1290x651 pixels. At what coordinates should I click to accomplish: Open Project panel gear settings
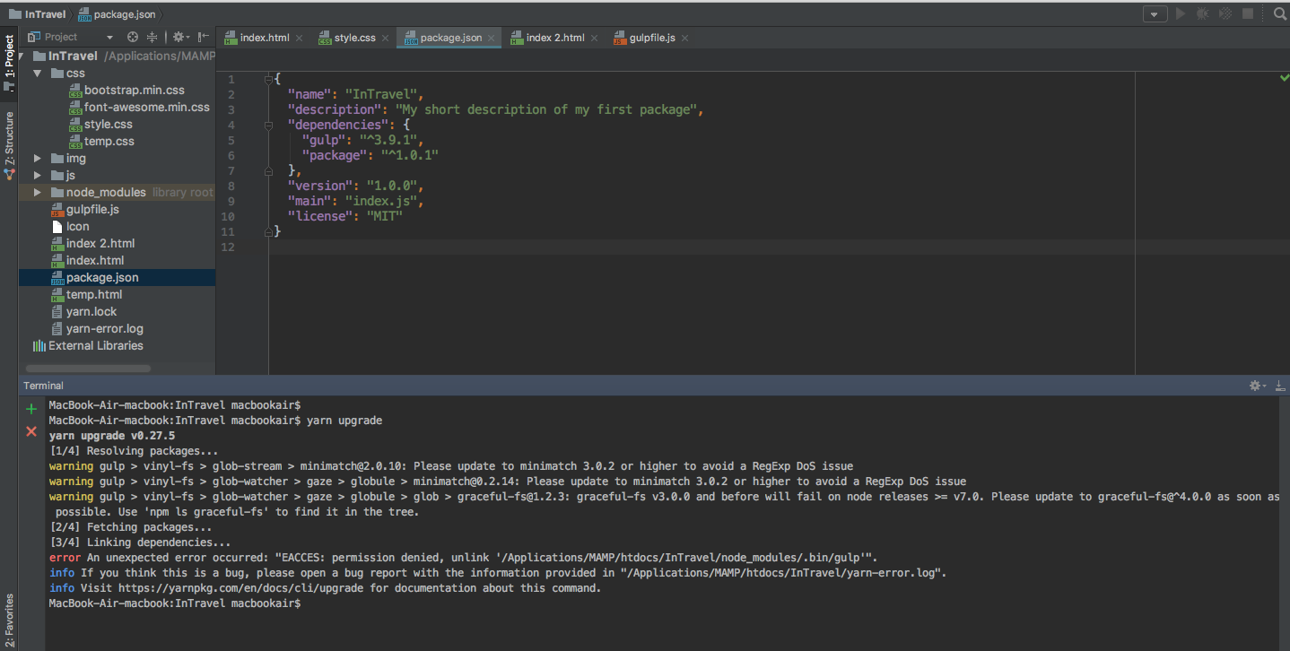click(x=180, y=37)
